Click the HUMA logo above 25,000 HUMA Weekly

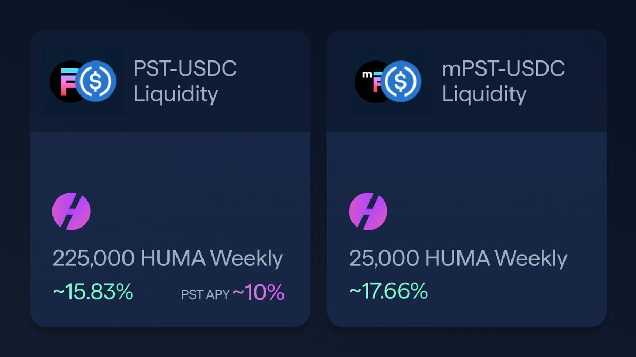click(x=368, y=211)
